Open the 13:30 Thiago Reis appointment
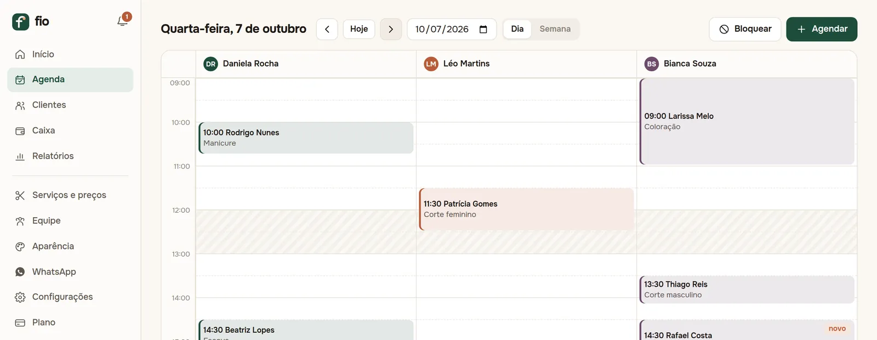Viewport: 877px width, 340px height. pos(747,290)
